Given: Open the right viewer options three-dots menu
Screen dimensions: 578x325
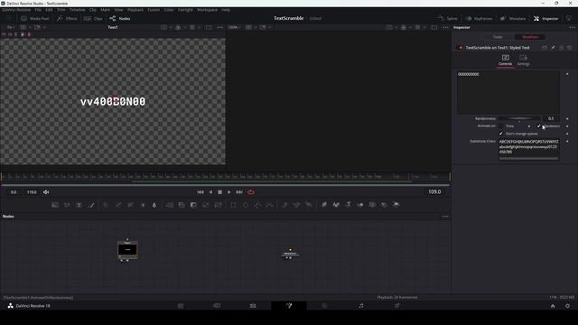Looking at the screenshot, I should [445, 27].
